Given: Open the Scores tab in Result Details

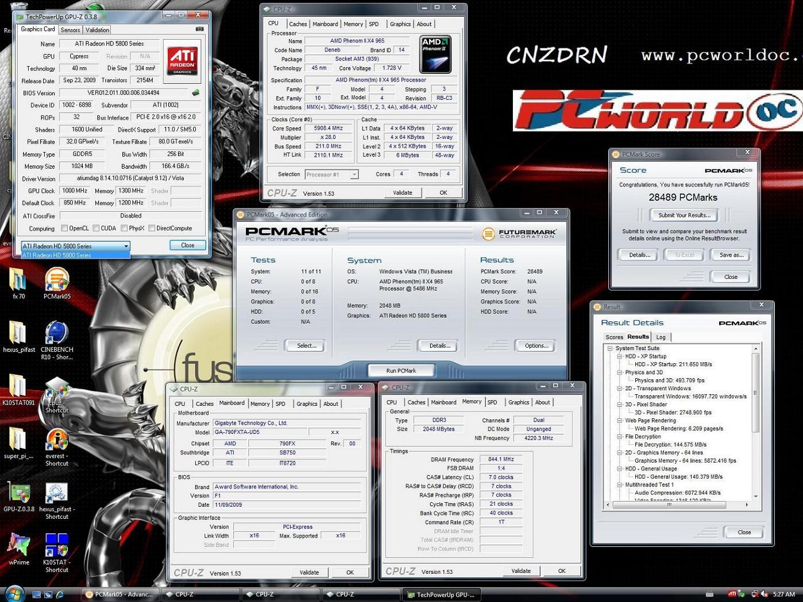Looking at the screenshot, I should pos(614,337).
